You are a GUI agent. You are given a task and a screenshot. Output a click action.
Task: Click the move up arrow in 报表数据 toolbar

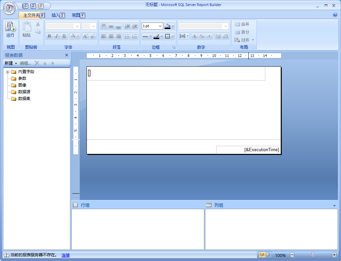(x=45, y=63)
